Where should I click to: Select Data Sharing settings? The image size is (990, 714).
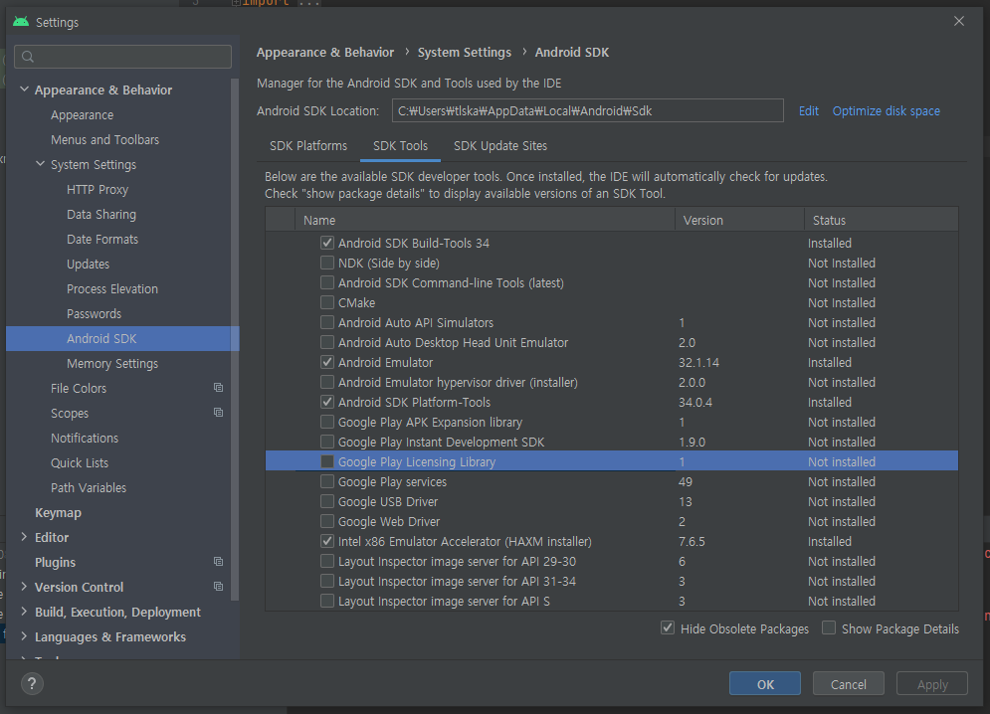pyautogui.click(x=101, y=214)
